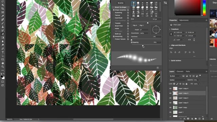Viewport: 217px width, 122px height.
Task: Toggle the Smoothing checkbox
Action: (114, 37)
